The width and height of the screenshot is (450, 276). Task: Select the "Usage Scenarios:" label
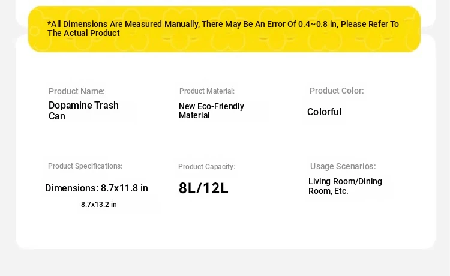tap(343, 166)
